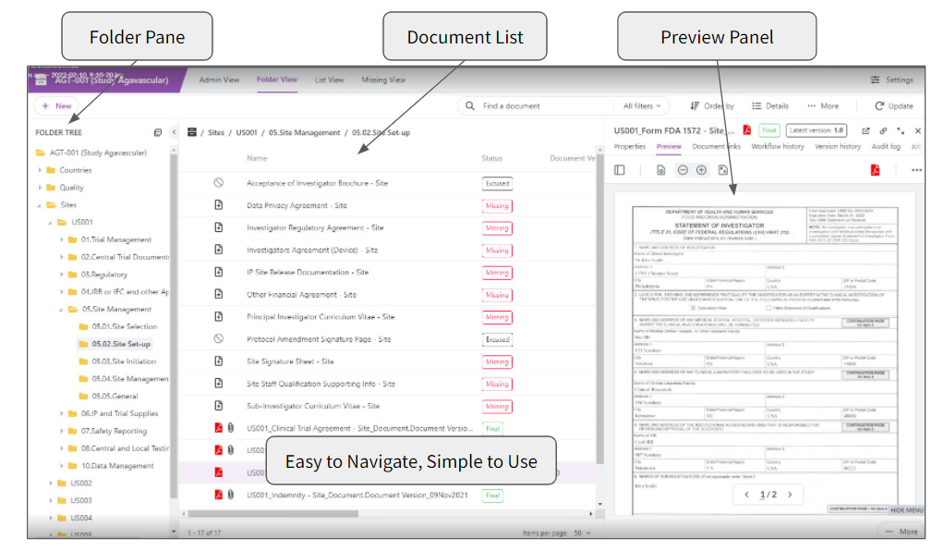Expand the US002 folder in the tree
The height and width of the screenshot is (551, 944).
50,481
